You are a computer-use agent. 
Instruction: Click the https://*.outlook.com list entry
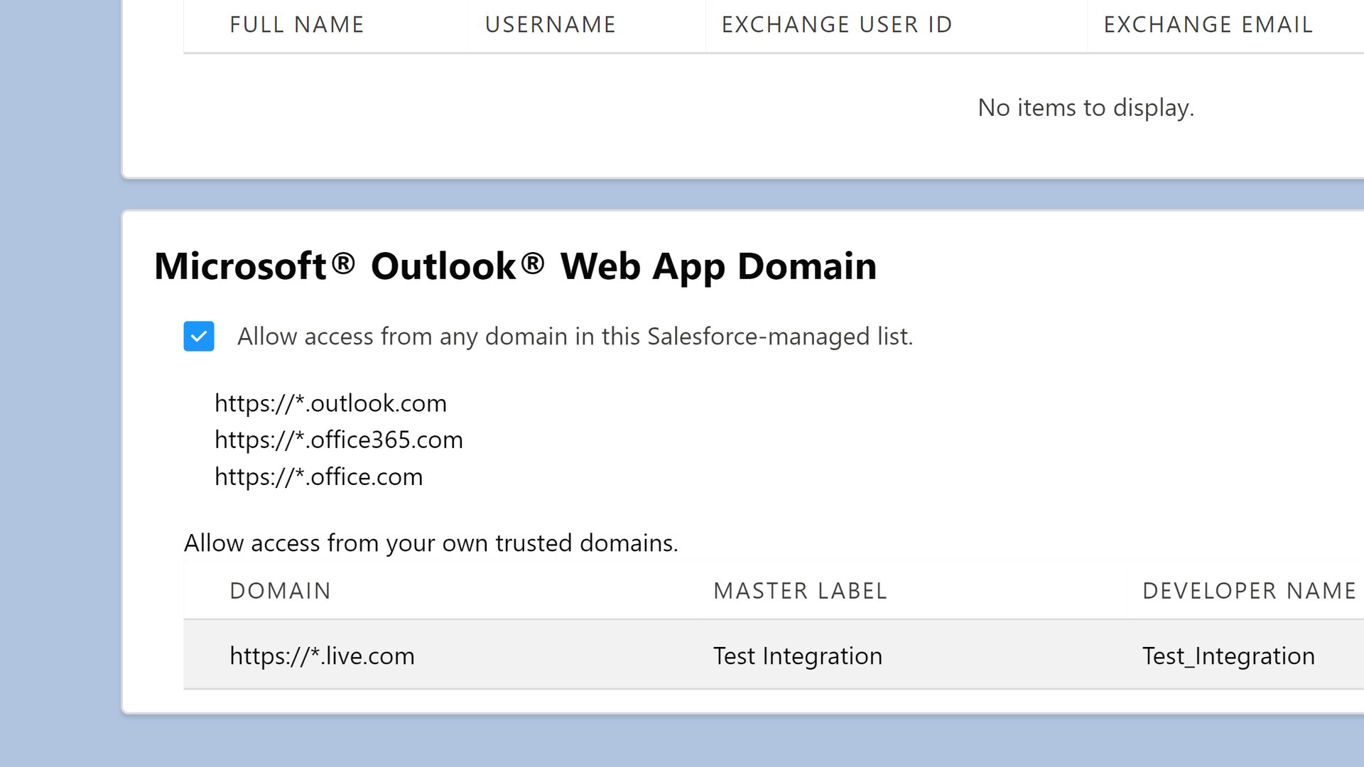pos(330,403)
